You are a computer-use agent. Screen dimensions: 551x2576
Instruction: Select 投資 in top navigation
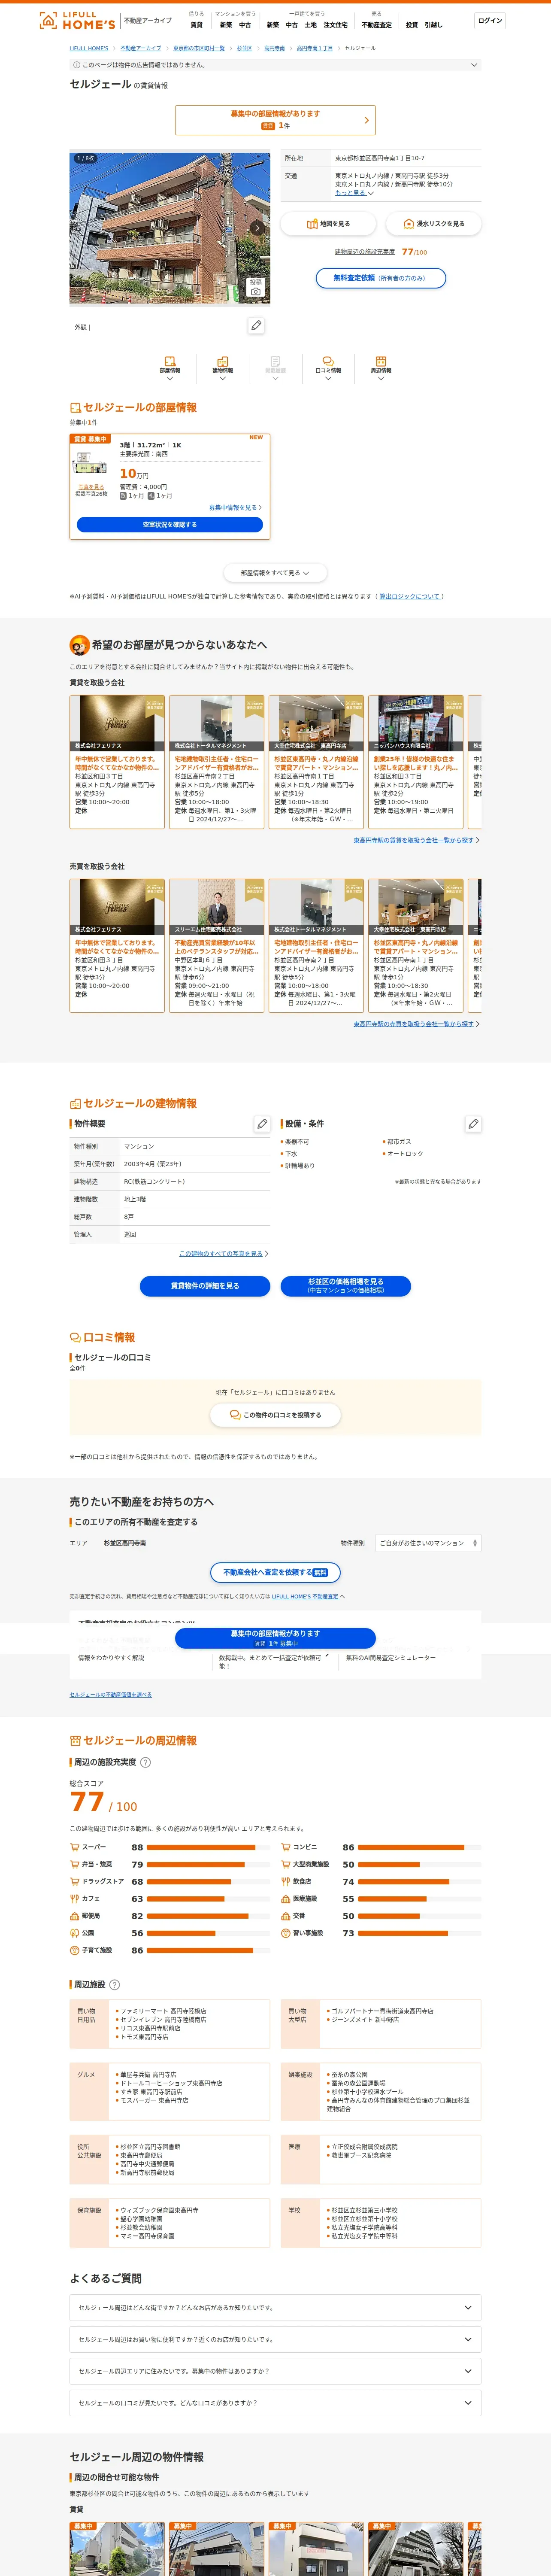(411, 25)
